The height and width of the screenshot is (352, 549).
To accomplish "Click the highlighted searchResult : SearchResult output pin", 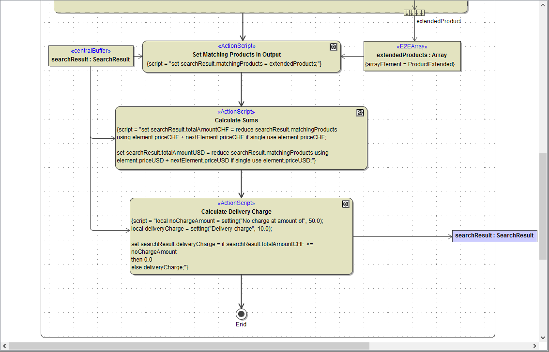I will pos(495,236).
